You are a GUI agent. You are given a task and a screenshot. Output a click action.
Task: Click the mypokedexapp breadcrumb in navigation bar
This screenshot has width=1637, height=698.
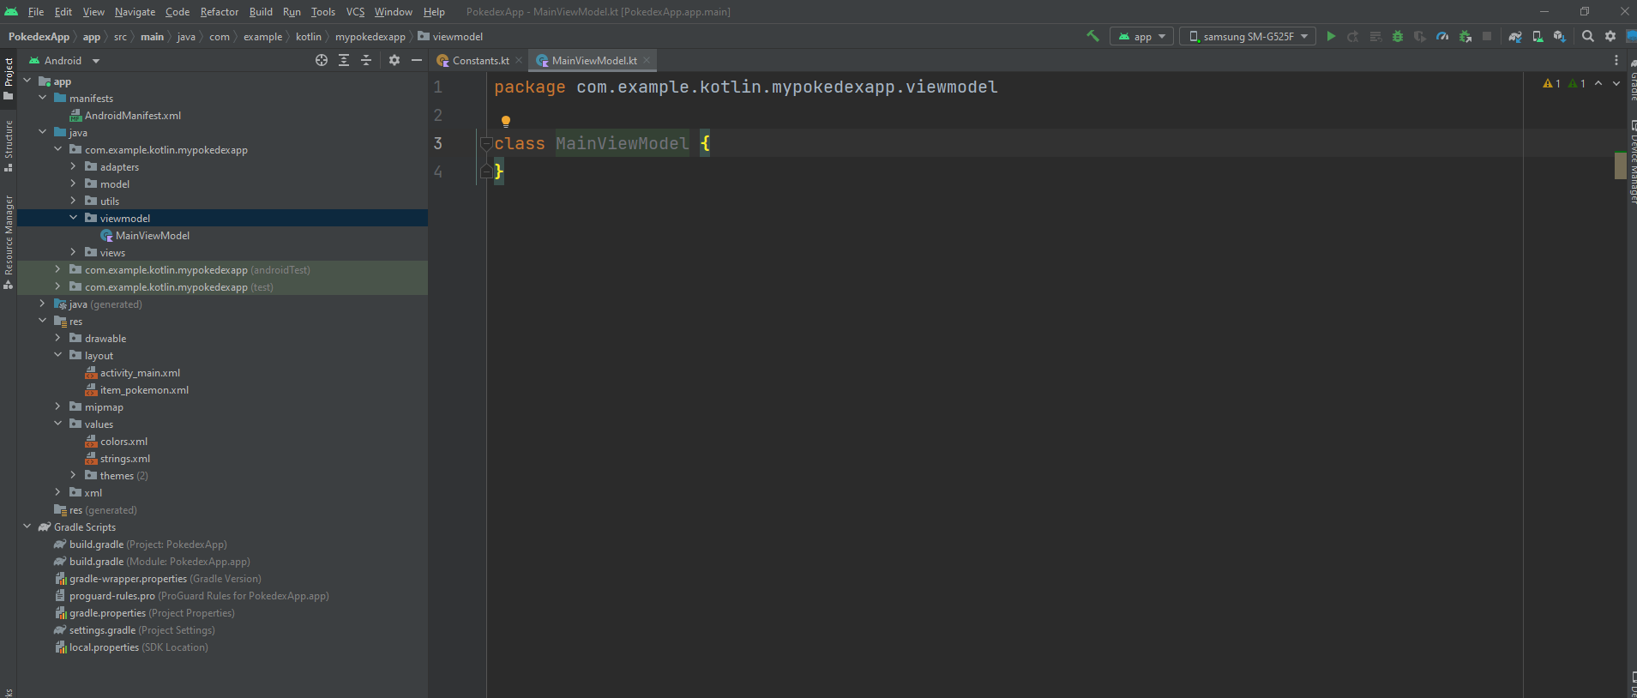point(370,37)
